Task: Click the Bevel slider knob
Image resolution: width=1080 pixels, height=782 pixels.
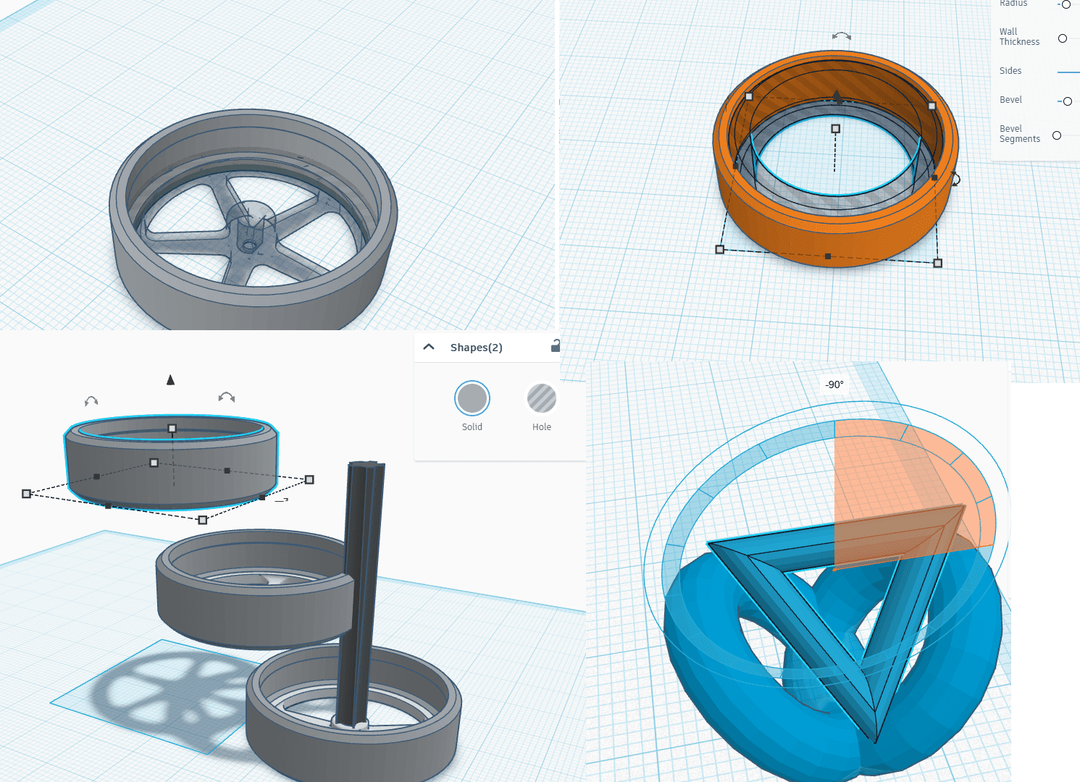Action: pos(1067,101)
